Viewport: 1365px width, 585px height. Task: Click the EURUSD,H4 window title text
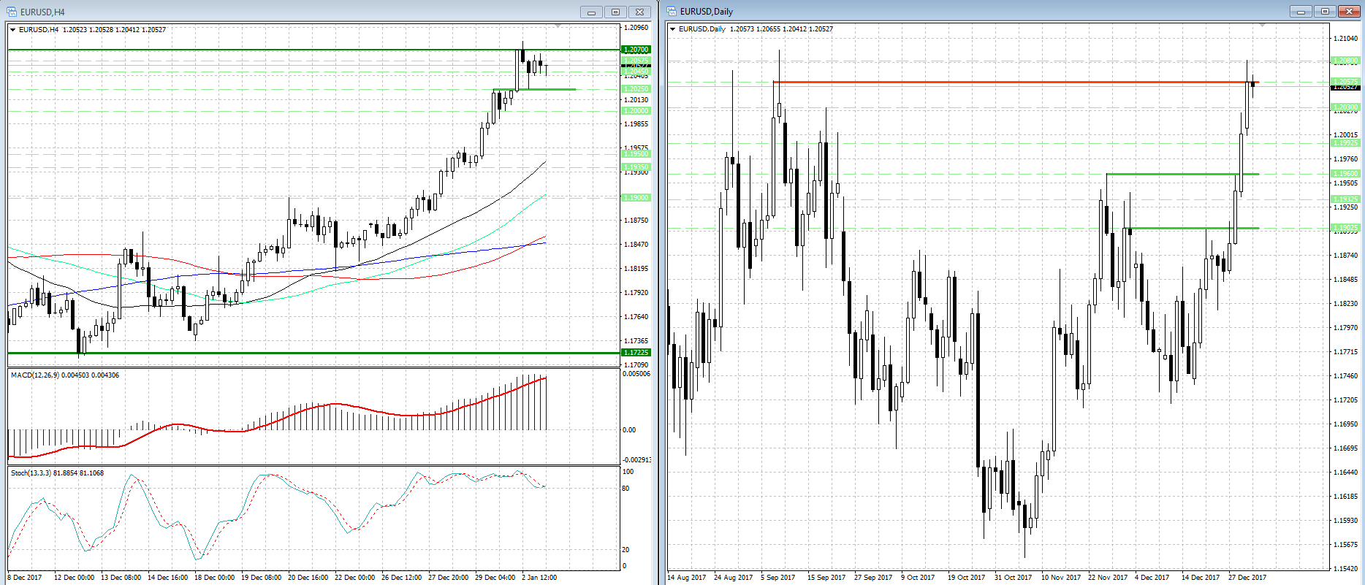point(42,12)
